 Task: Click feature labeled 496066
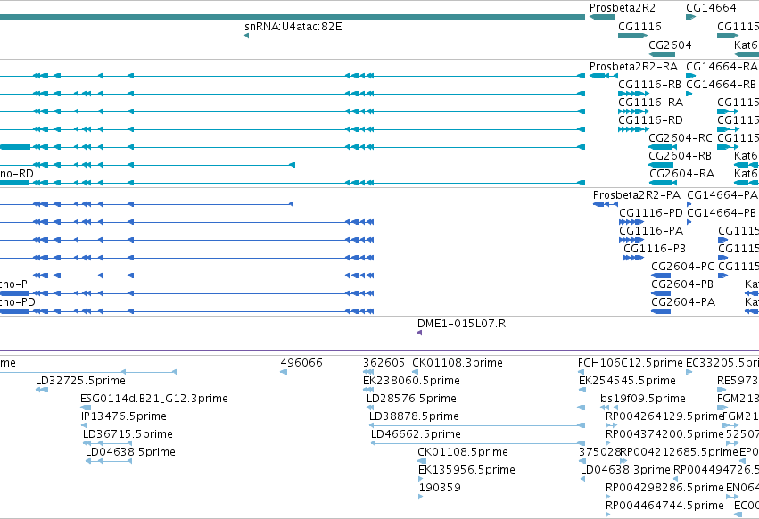301,363
